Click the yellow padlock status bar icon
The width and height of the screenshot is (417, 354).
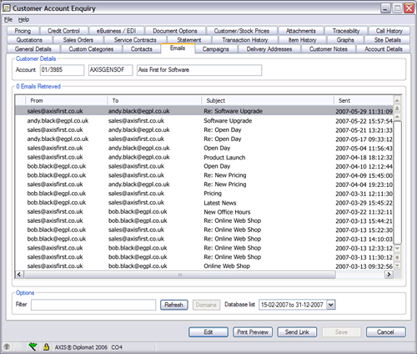(46, 346)
